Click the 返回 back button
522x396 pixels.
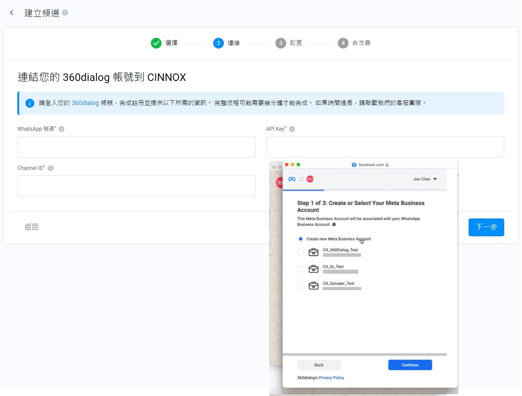click(x=32, y=227)
